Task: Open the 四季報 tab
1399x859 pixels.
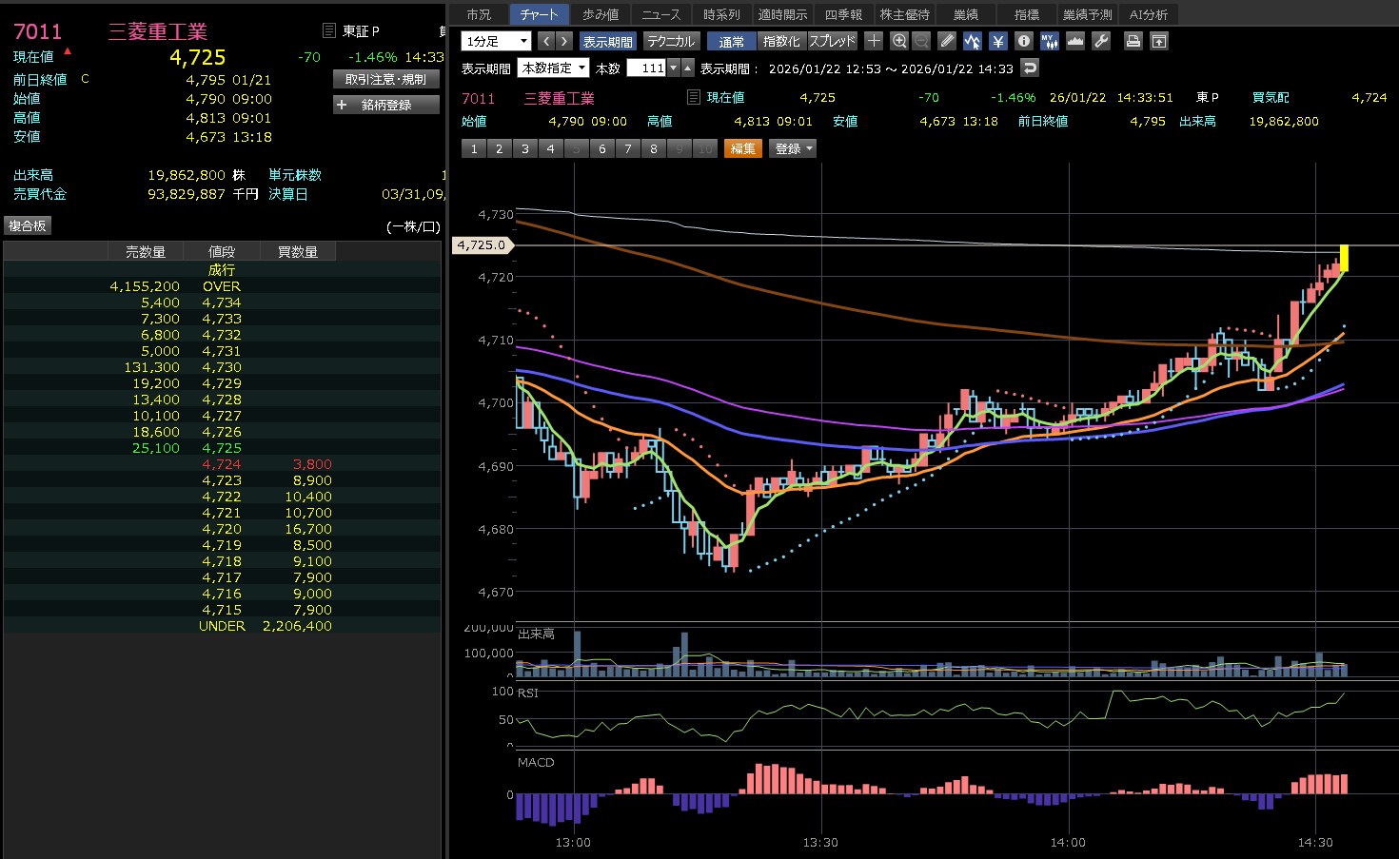Action: tap(843, 14)
